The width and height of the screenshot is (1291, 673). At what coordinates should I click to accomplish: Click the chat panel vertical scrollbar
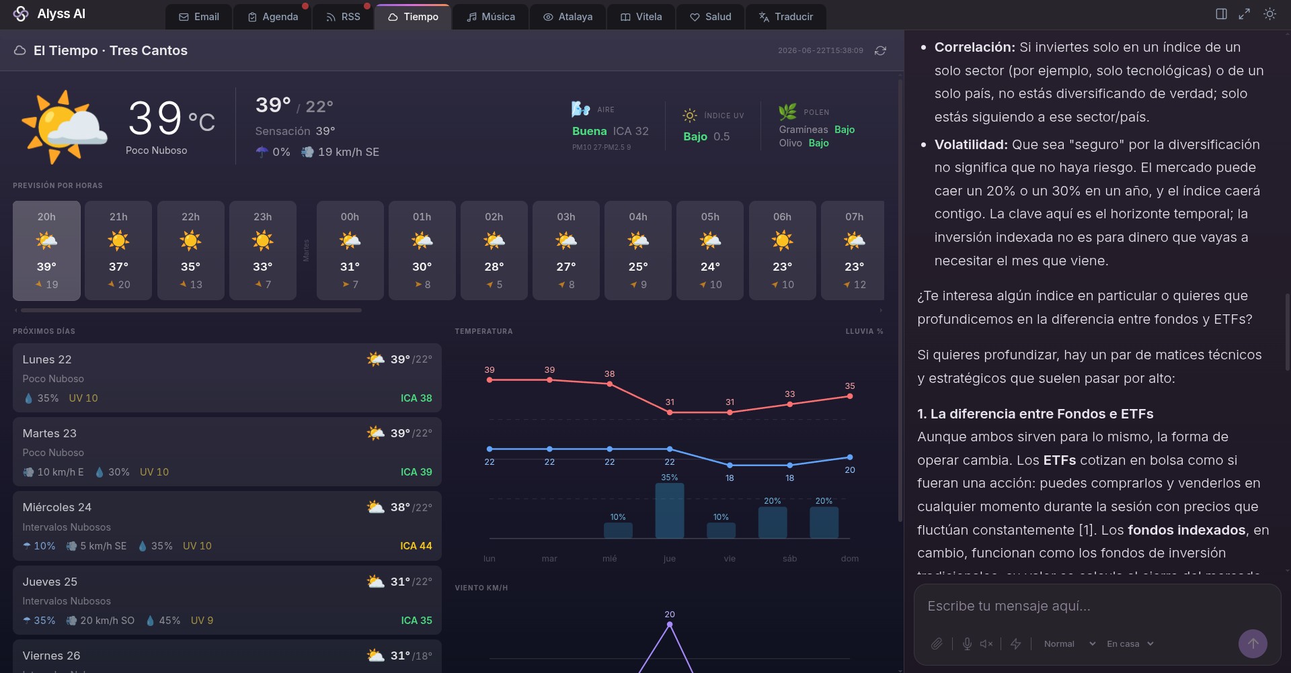pyautogui.click(x=1287, y=332)
